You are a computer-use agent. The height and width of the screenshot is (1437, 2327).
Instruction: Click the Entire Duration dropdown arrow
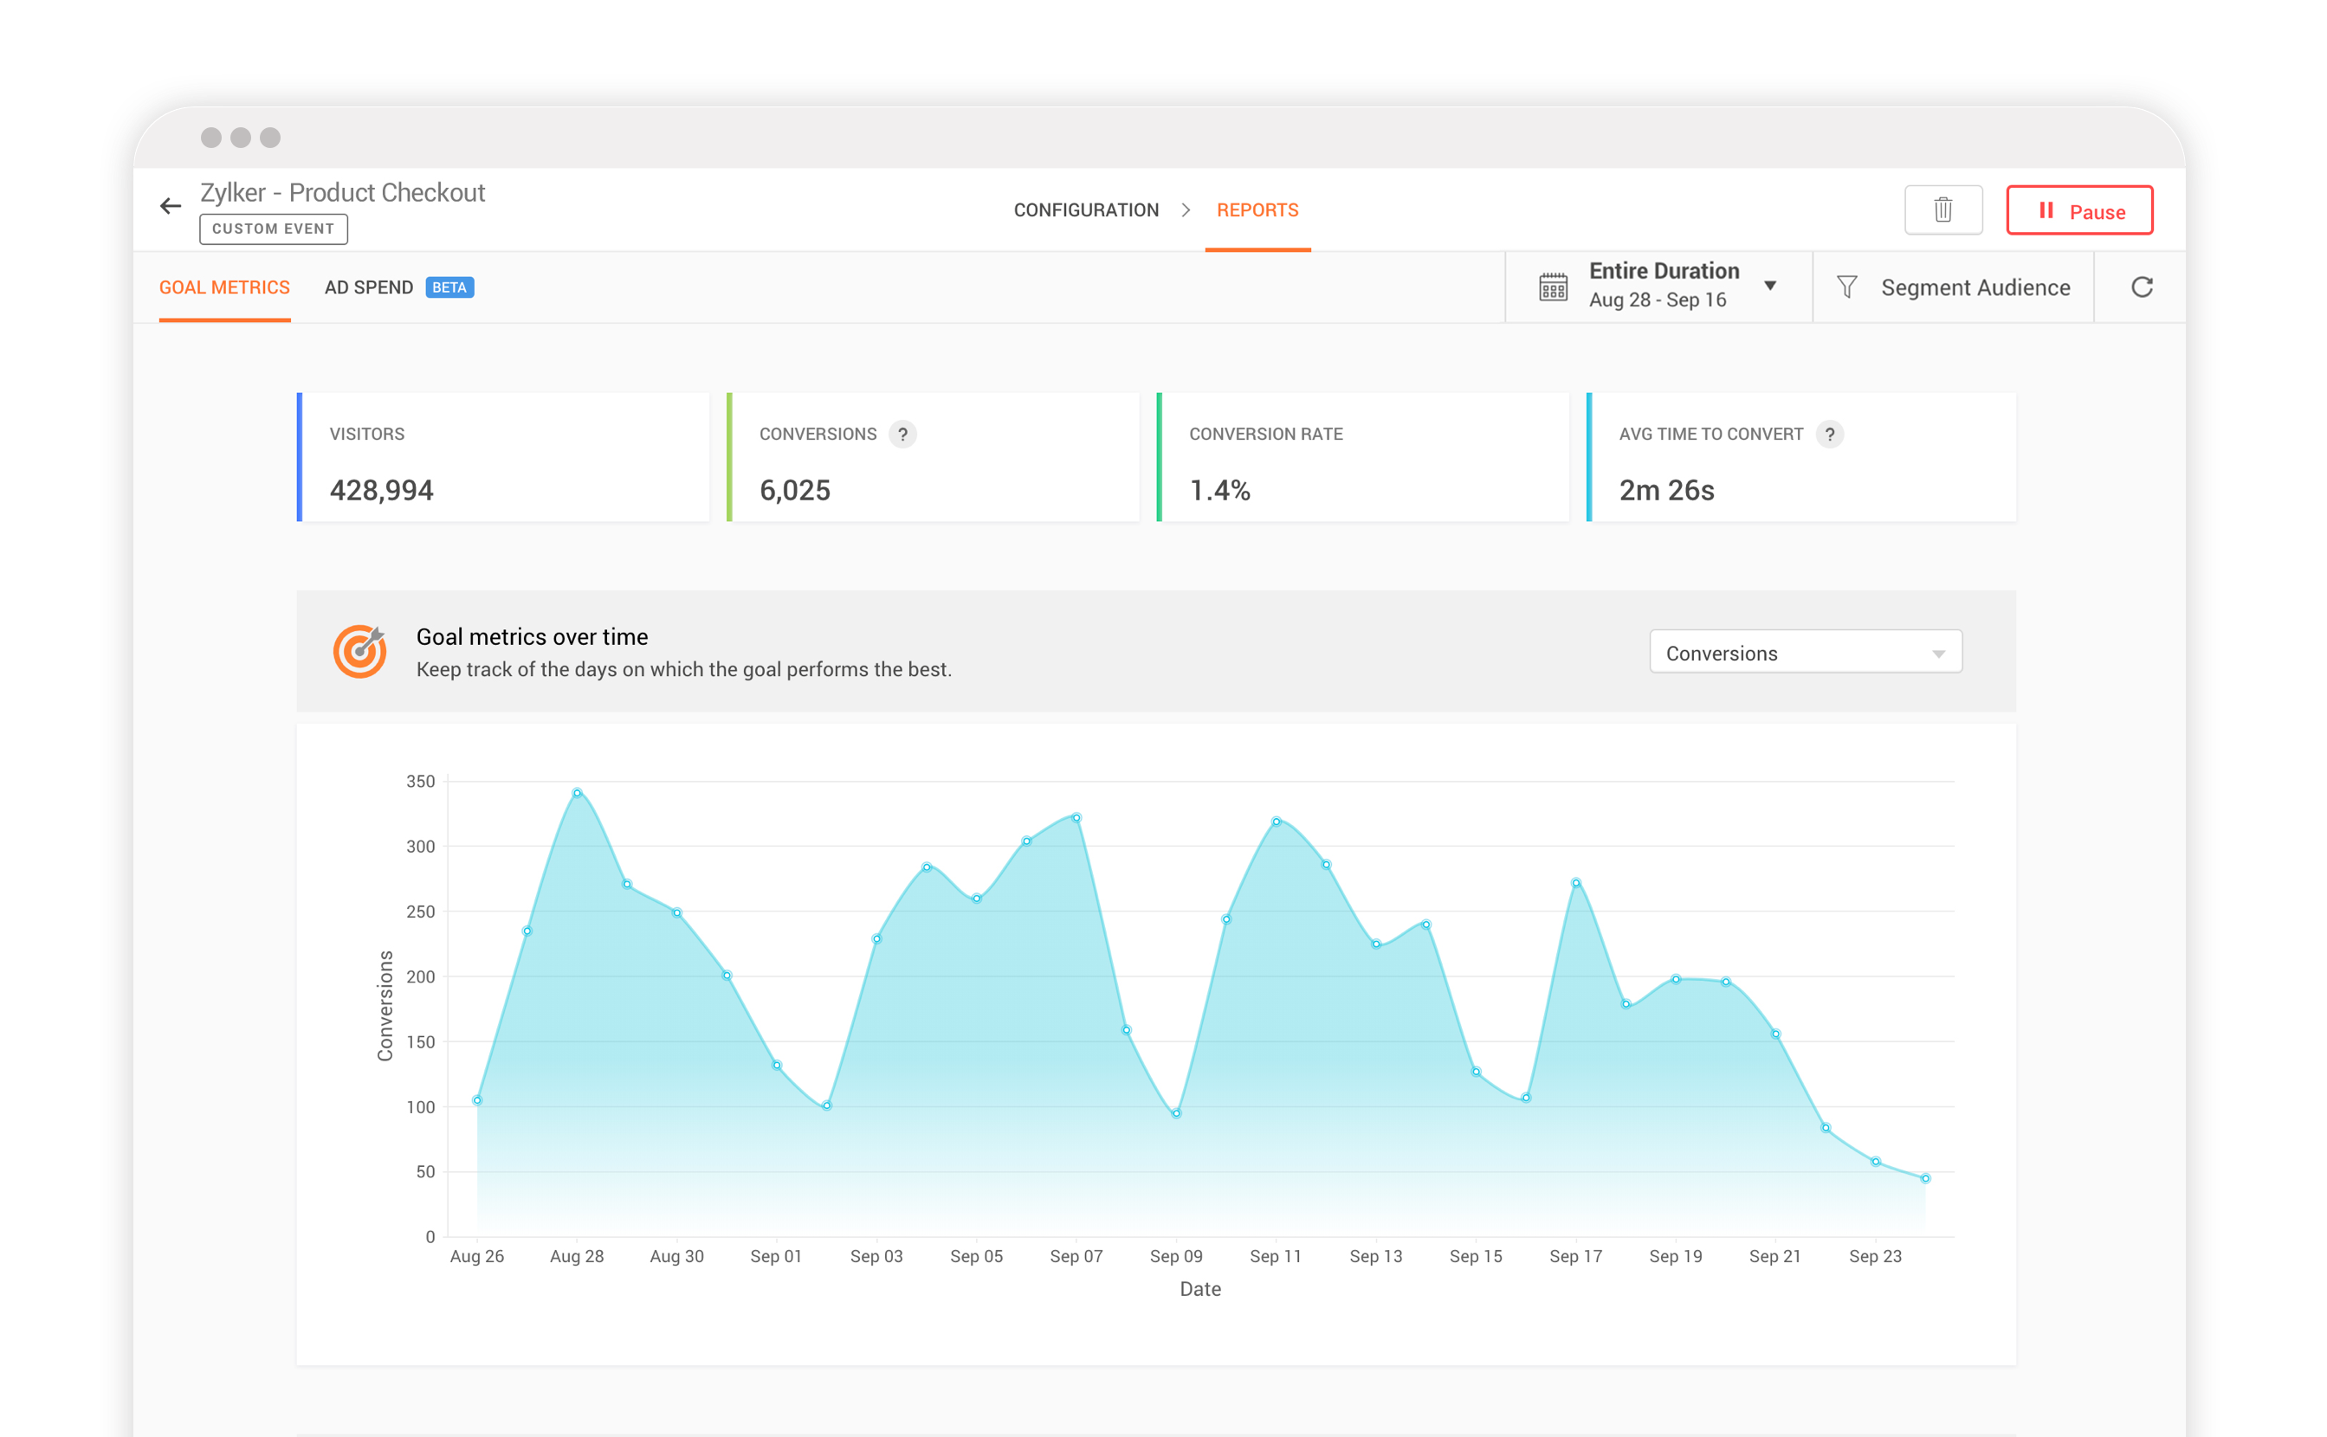(1770, 286)
